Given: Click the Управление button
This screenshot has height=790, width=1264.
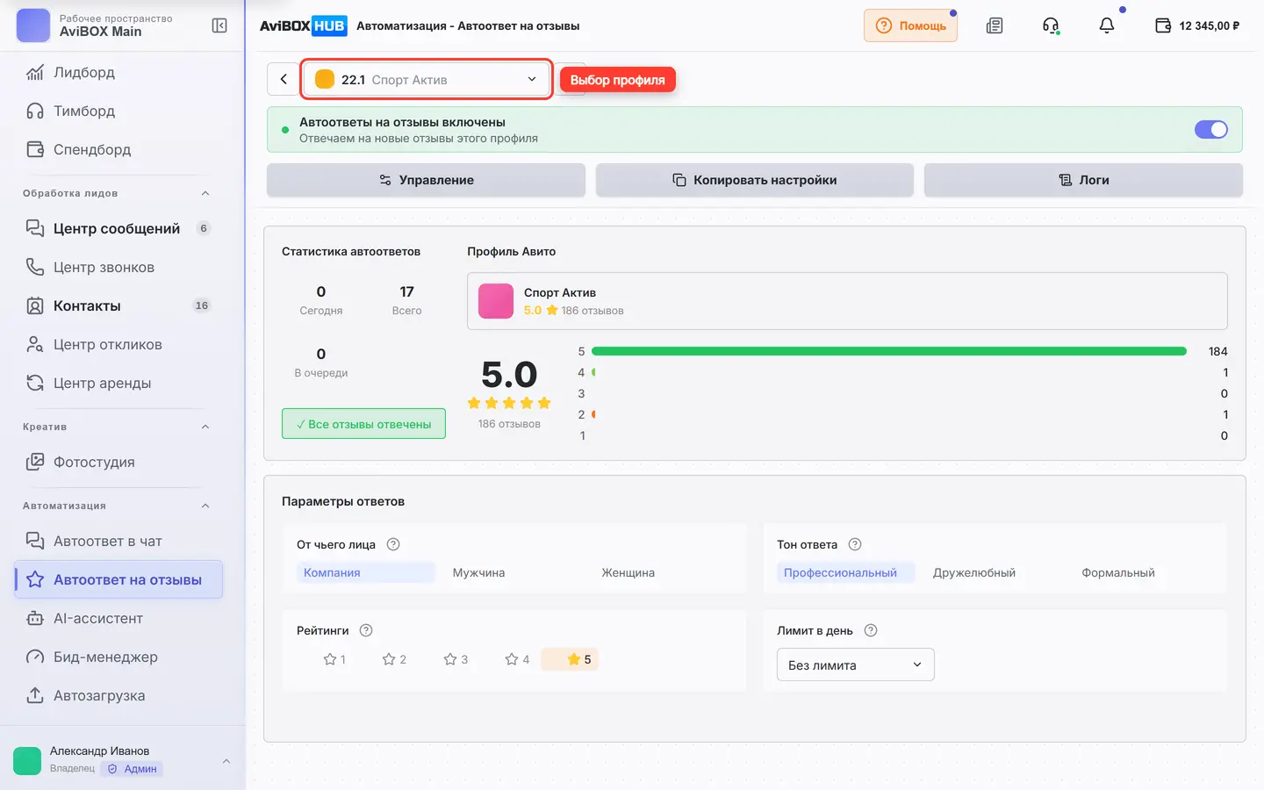Looking at the screenshot, I should click(x=426, y=180).
